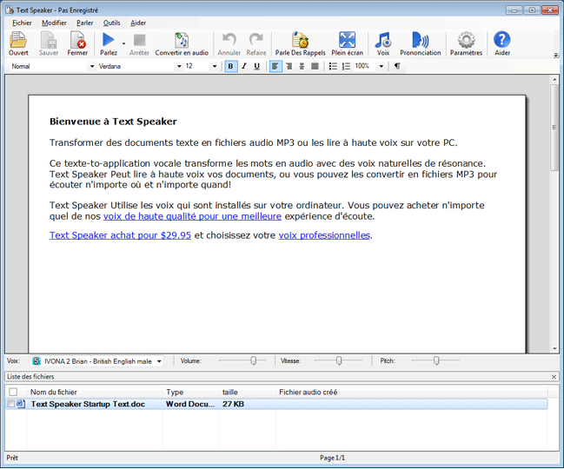Click the Convertir en audio icon

point(181,41)
